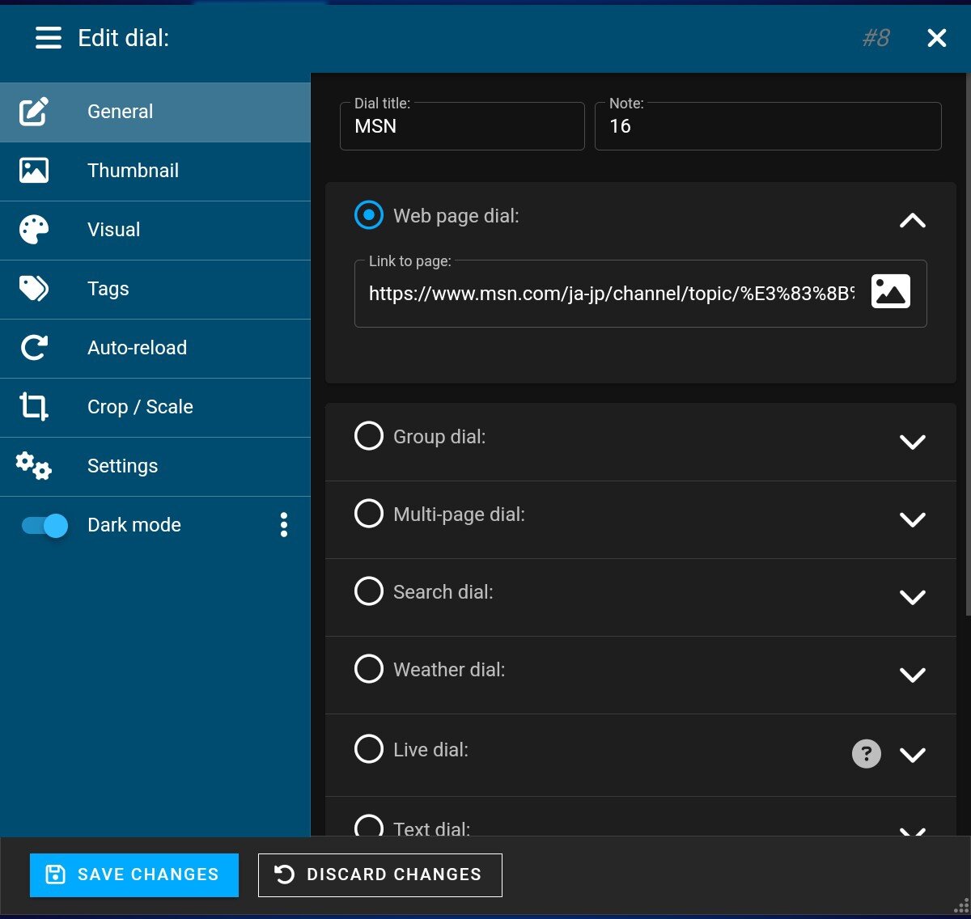Click the Note field containing 16
The width and height of the screenshot is (971, 919).
[768, 126]
